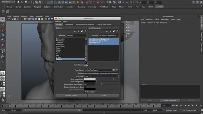
Task: Select nCloth in the Shelves list
Action: [x=58, y=57]
